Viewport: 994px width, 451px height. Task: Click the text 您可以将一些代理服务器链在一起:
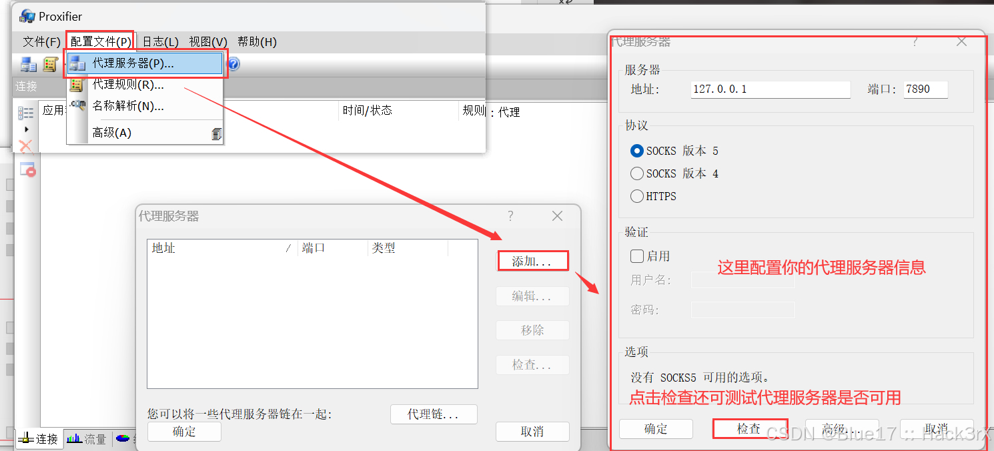(239, 414)
